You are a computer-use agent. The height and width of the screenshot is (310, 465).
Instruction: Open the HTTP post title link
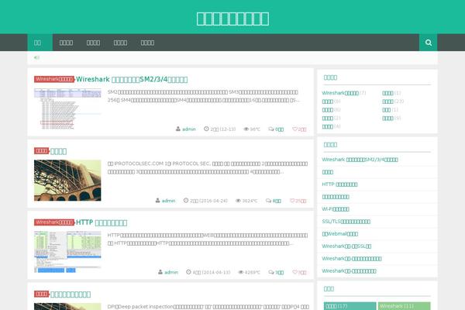(102, 222)
